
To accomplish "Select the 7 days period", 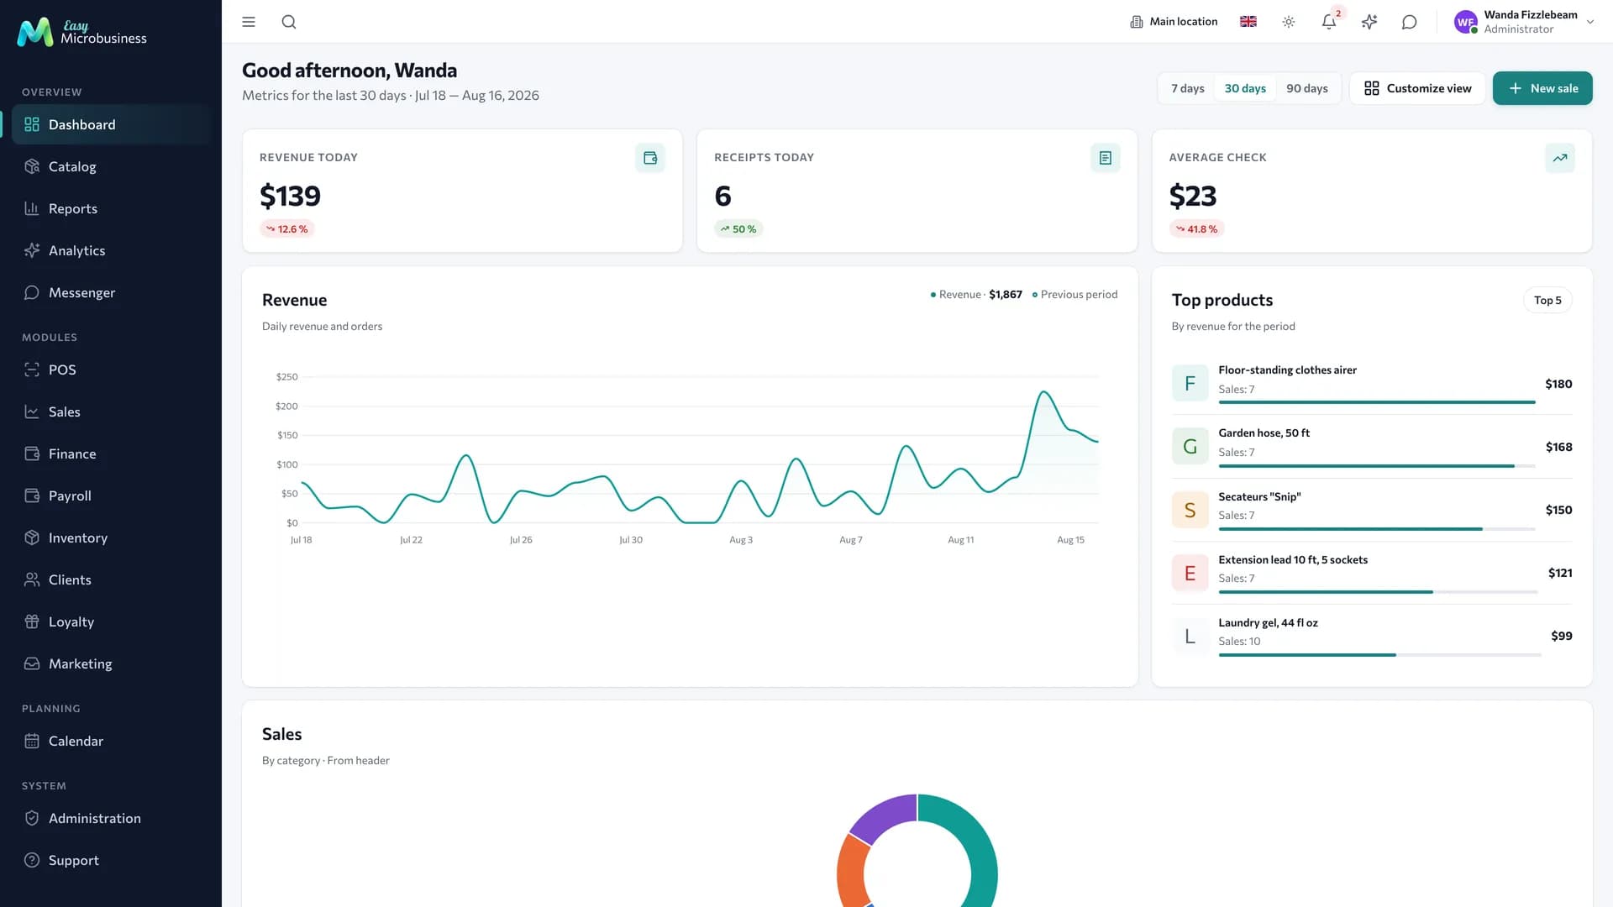I will [x=1187, y=88].
